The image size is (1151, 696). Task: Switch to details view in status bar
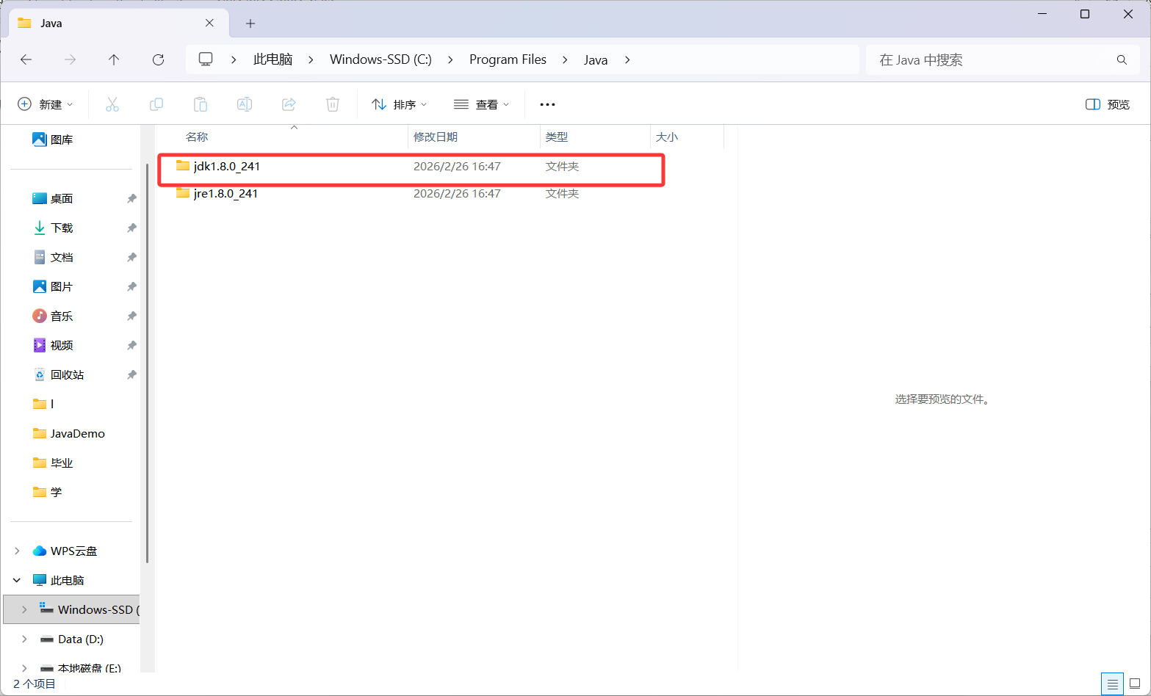[1112, 684]
